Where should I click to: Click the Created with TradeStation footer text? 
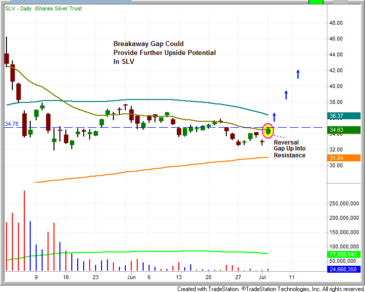[x=270, y=289]
